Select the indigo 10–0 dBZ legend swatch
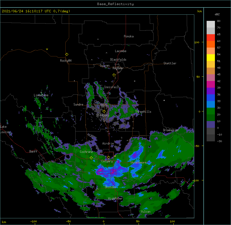The width and height of the screenshot is (231, 225). click(211, 125)
